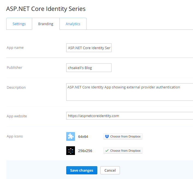Click the Publisher field label

point(14,67)
